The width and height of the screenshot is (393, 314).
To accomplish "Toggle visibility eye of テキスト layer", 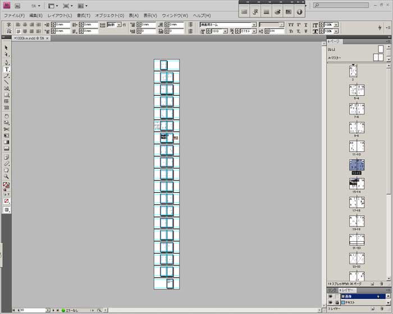I will [x=330, y=302].
